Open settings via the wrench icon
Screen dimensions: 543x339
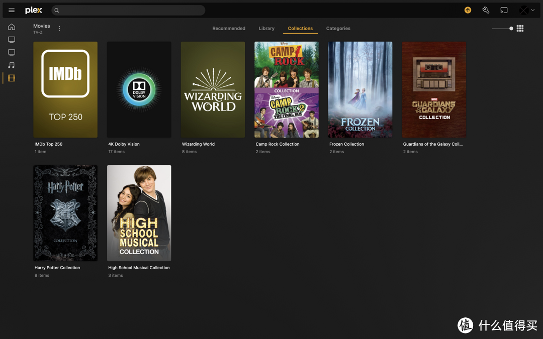(486, 10)
